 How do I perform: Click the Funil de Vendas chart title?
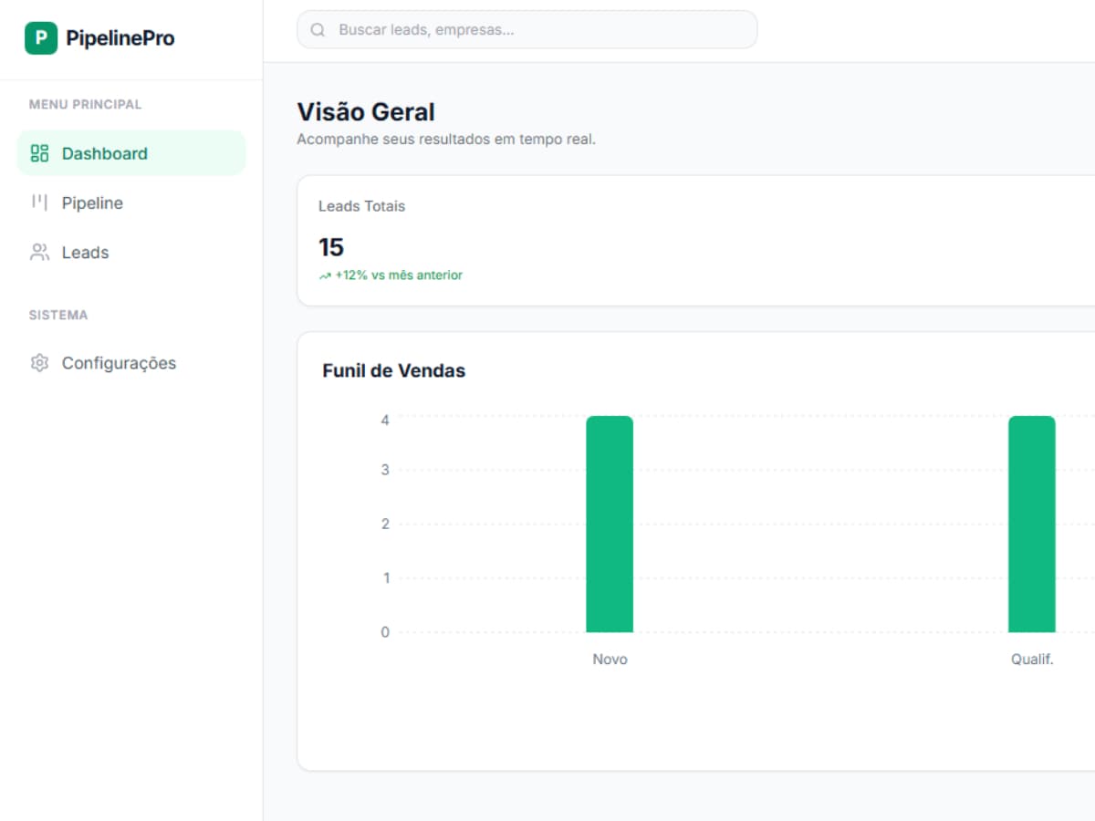click(x=393, y=370)
